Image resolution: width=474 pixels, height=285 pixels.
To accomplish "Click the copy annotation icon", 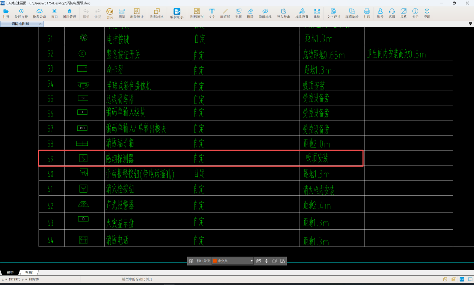I will [275, 261].
